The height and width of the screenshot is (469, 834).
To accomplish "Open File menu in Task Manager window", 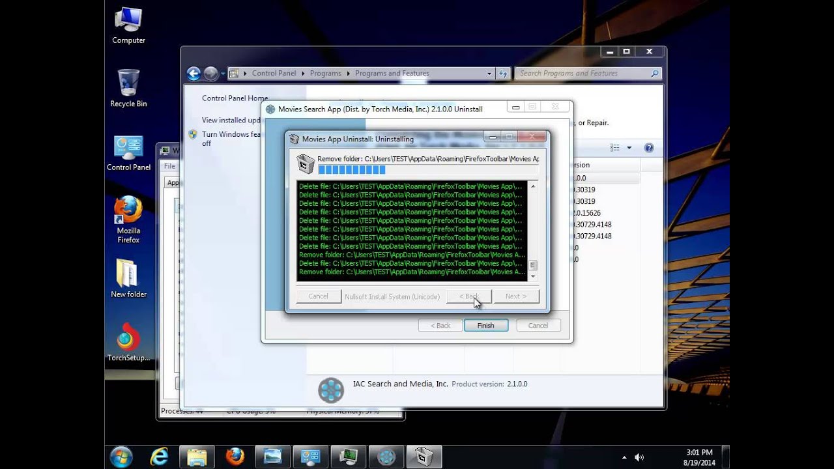I will click(x=169, y=166).
